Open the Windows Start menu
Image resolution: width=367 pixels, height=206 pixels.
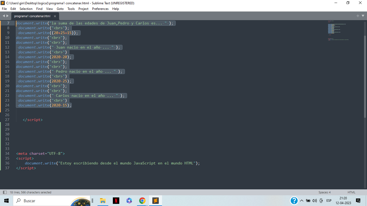click(6, 201)
